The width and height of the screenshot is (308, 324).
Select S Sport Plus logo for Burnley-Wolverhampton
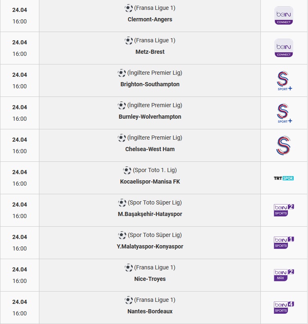click(x=284, y=113)
